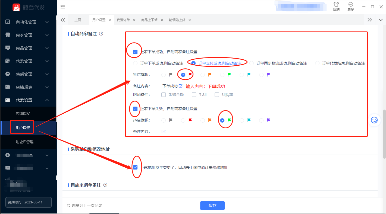Select purple flag for failure remark

[x=261, y=120]
